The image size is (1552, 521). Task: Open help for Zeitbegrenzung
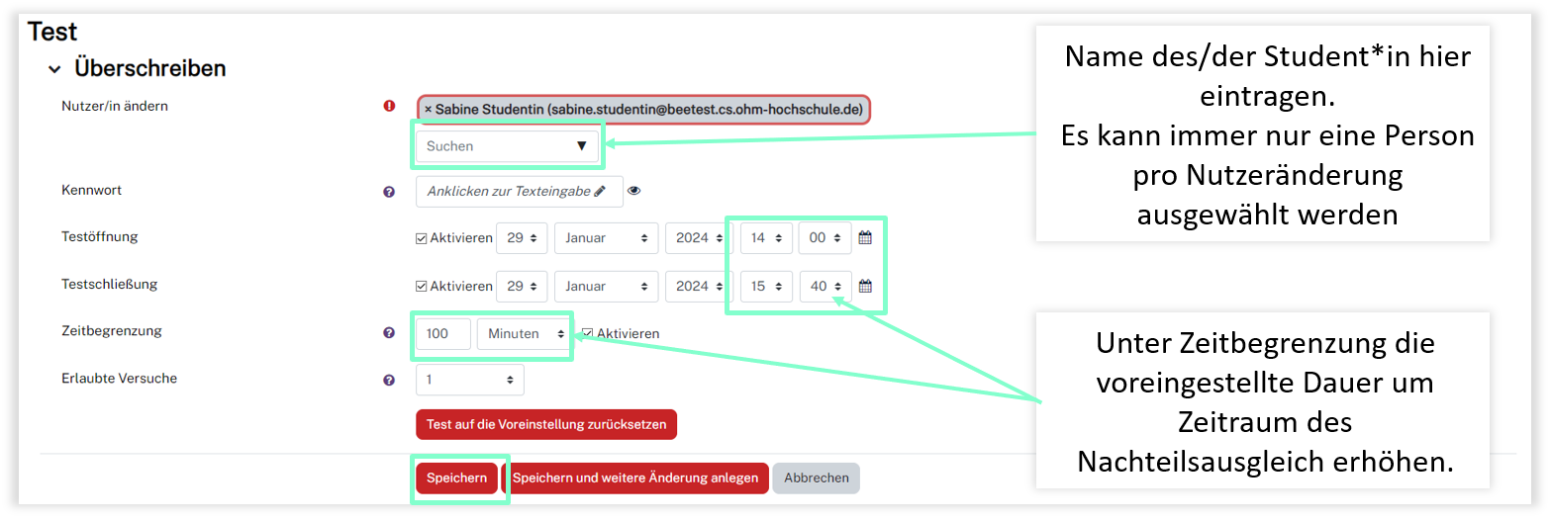click(389, 333)
